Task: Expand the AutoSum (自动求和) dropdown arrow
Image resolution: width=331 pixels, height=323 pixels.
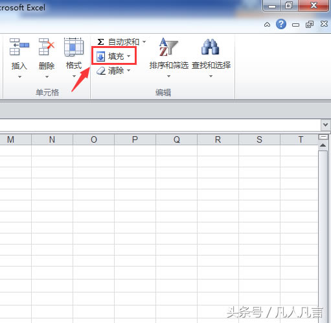Action: pos(144,42)
